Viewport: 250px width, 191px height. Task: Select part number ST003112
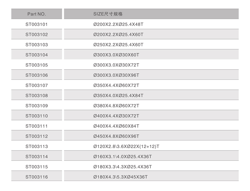37,136
